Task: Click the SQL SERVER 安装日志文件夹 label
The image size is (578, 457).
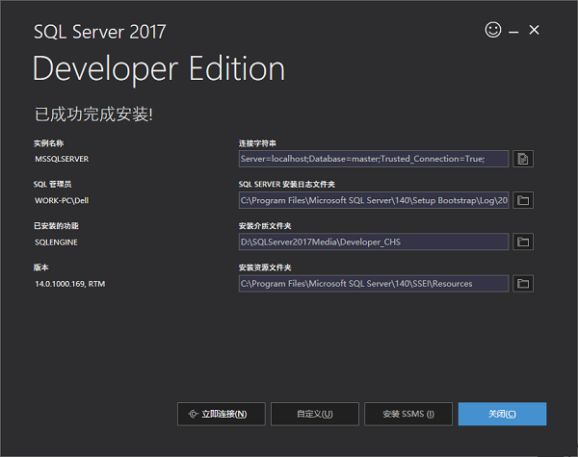Action: tap(287, 185)
